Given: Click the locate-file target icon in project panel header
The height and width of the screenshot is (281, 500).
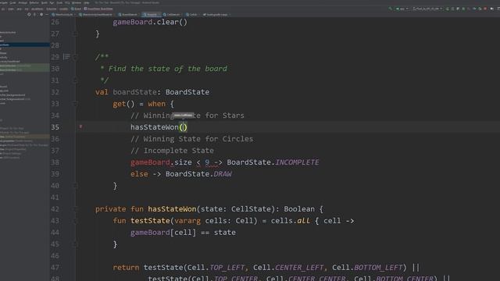Looking at the screenshot, I should (29, 14).
